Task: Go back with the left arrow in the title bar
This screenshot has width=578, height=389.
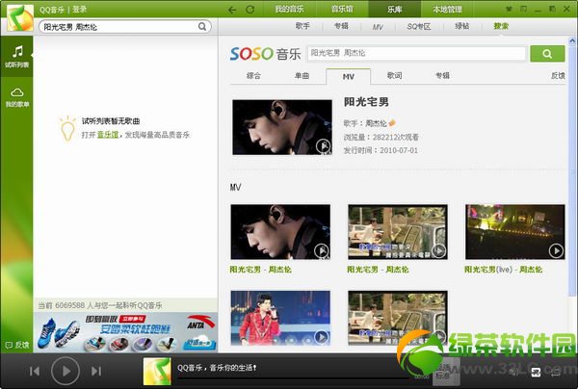Action: tap(232, 10)
